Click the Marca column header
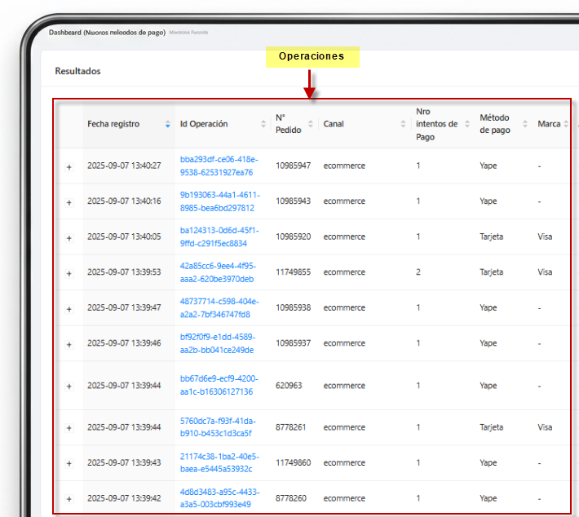The height and width of the screenshot is (517, 579). click(x=549, y=125)
